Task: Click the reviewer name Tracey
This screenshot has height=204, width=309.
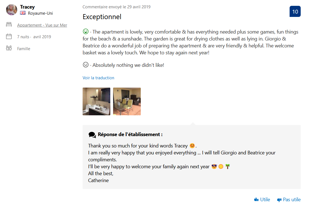Action: coord(27,7)
